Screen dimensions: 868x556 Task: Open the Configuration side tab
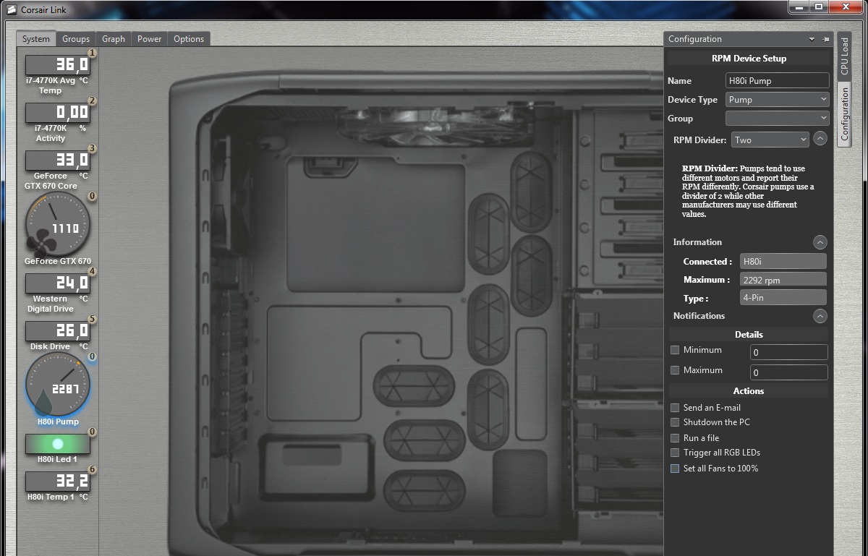tap(844, 114)
